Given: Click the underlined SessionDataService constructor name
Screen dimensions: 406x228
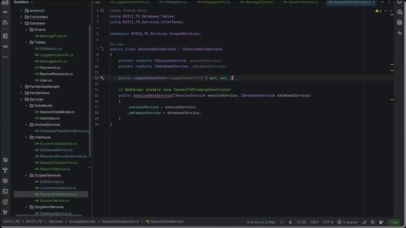Looking at the screenshot, I should pos(152,96).
